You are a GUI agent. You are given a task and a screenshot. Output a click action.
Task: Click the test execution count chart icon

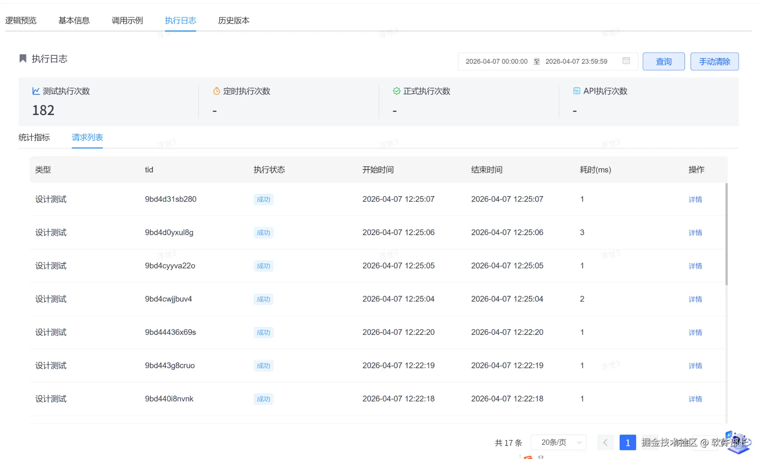pos(36,91)
